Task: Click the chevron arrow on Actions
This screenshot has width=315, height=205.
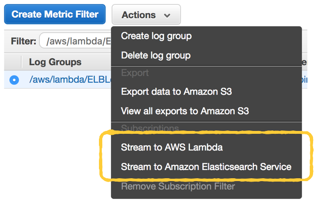Action: coord(167,15)
